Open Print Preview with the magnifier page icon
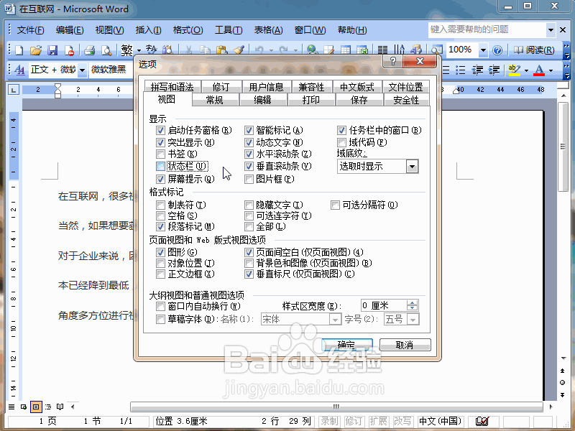The image size is (575, 431). point(106,50)
